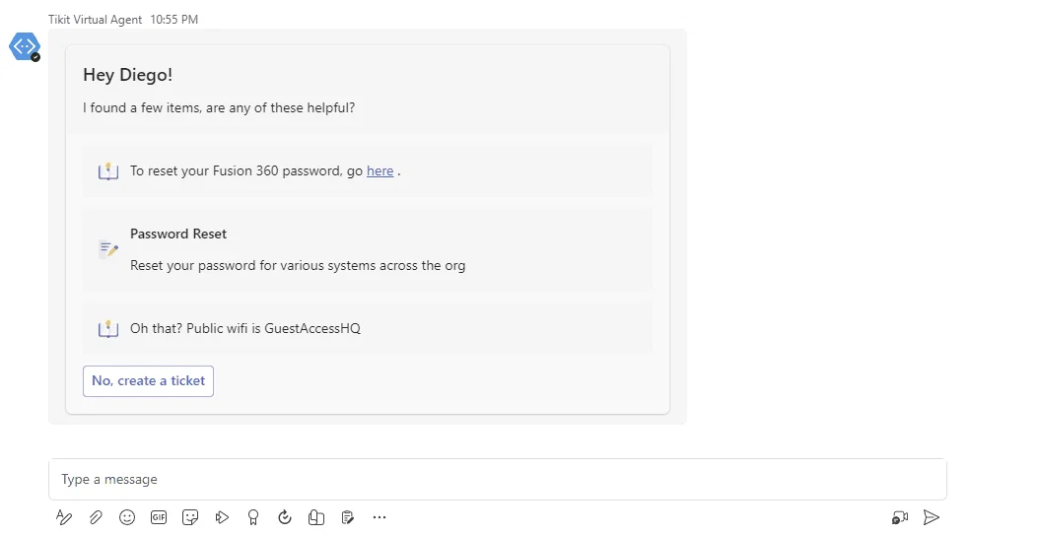Send the message with arrow icon
The image size is (1038, 536).
(x=932, y=517)
